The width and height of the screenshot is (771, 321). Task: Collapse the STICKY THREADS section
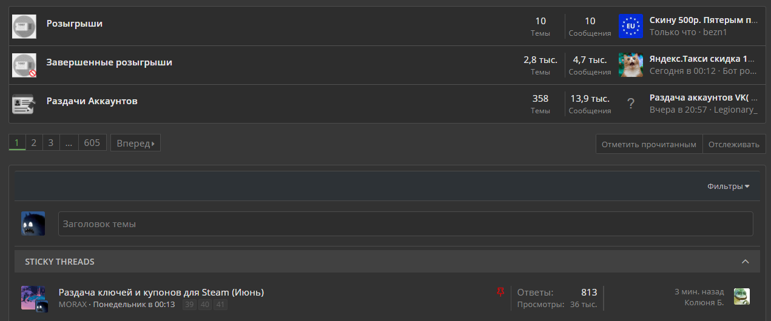[x=746, y=262]
